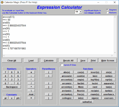This screenshot has width=119, height=107.
Task: Click the Load button
Action: (31, 61)
